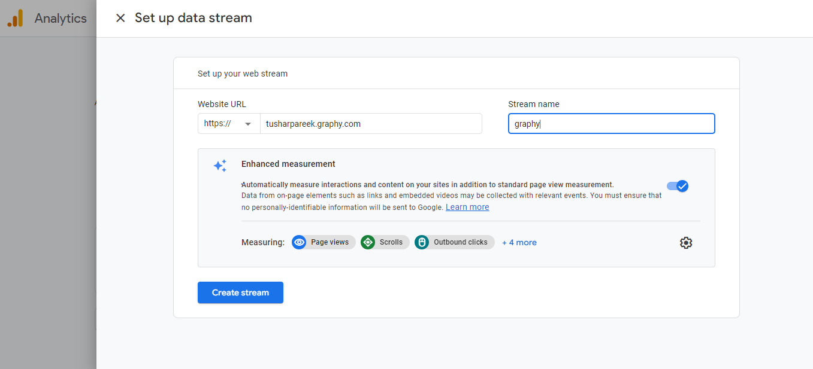Focus the Stream name text field

pos(611,124)
